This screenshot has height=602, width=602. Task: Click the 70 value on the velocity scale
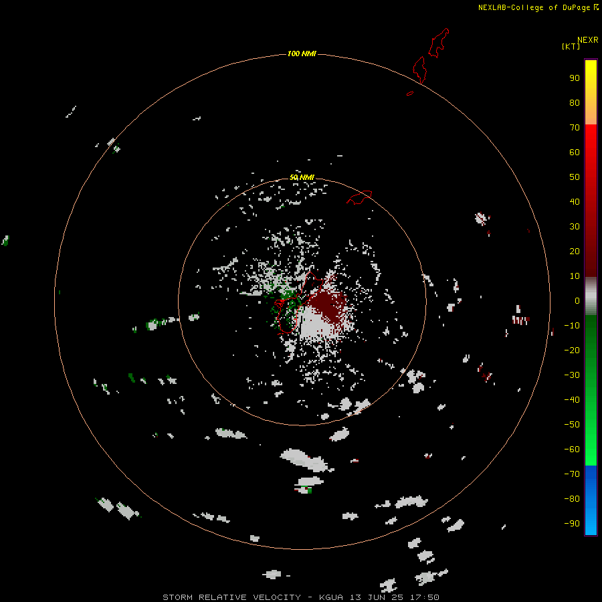(x=575, y=128)
